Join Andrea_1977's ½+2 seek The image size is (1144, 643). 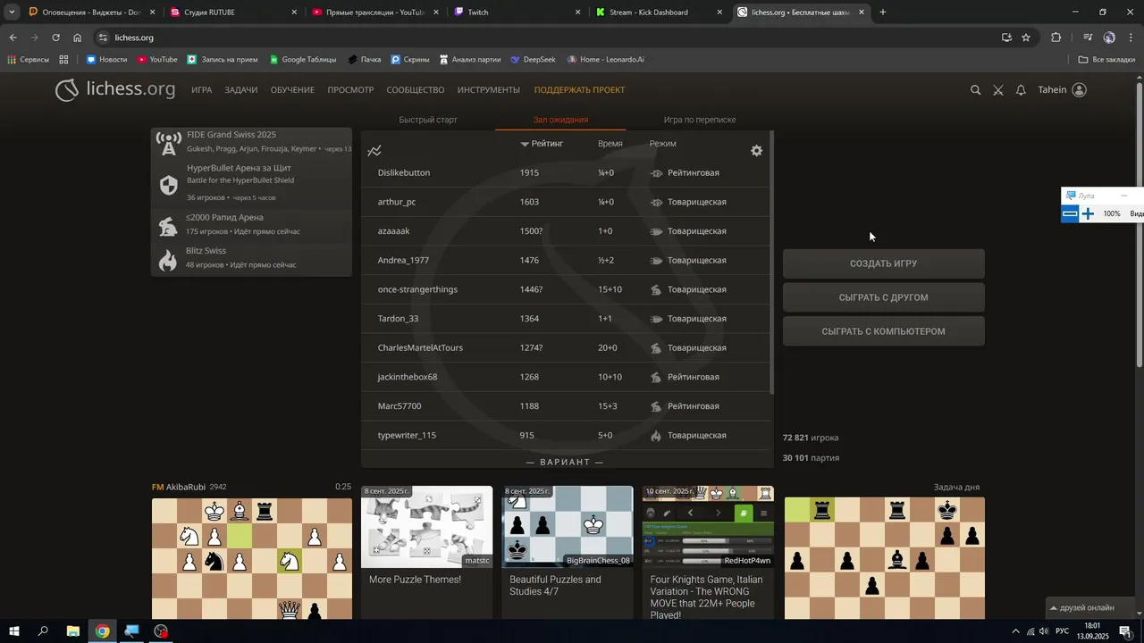pos(566,261)
